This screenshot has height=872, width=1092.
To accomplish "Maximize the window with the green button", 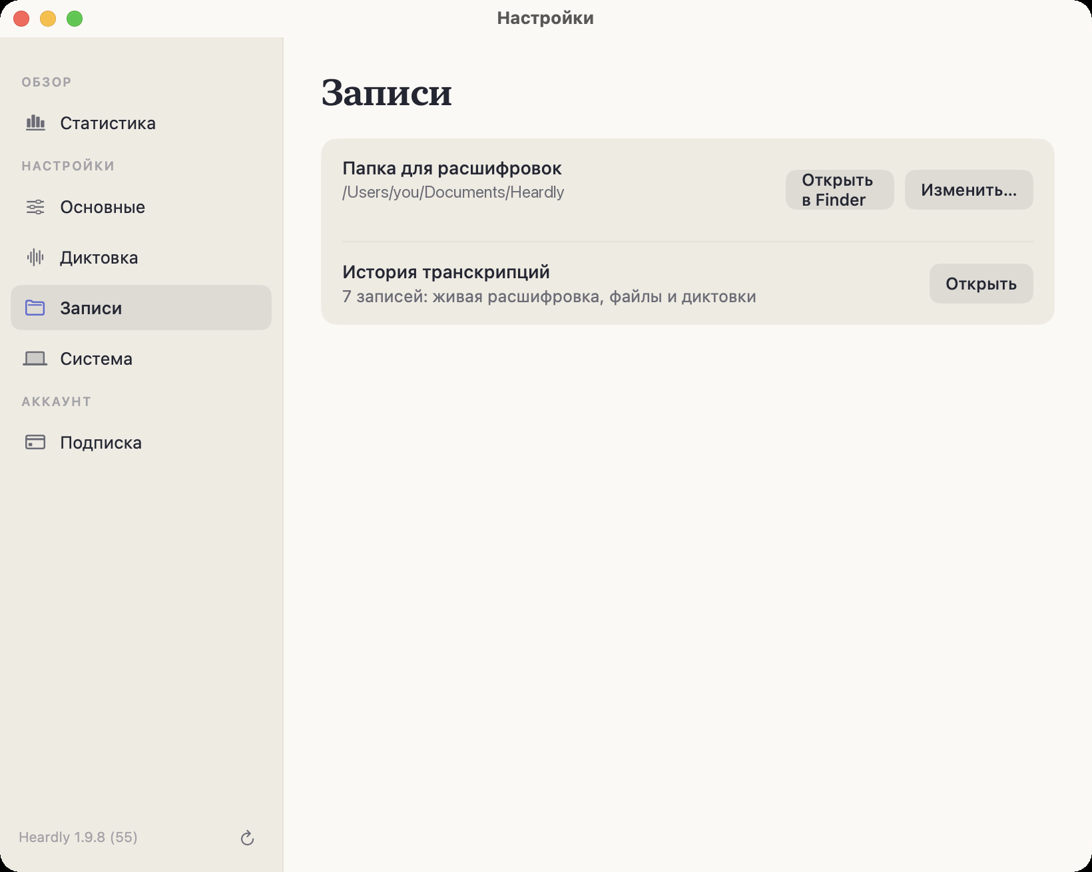I will pyautogui.click(x=75, y=19).
